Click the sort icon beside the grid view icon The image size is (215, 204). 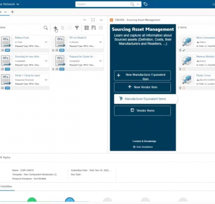tap(94, 27)
